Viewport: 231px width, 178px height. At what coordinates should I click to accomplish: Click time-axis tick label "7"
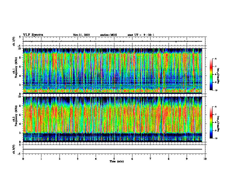click(x=150, y=159)
